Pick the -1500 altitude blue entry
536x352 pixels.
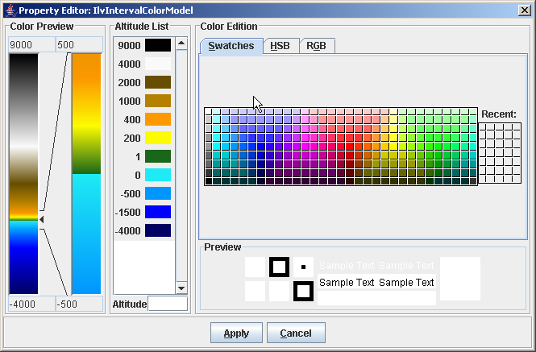[x=157, y=213]
